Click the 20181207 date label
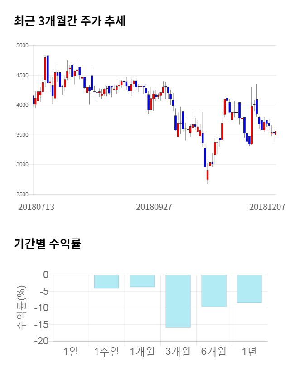290x368 pixels. point(267,207)
